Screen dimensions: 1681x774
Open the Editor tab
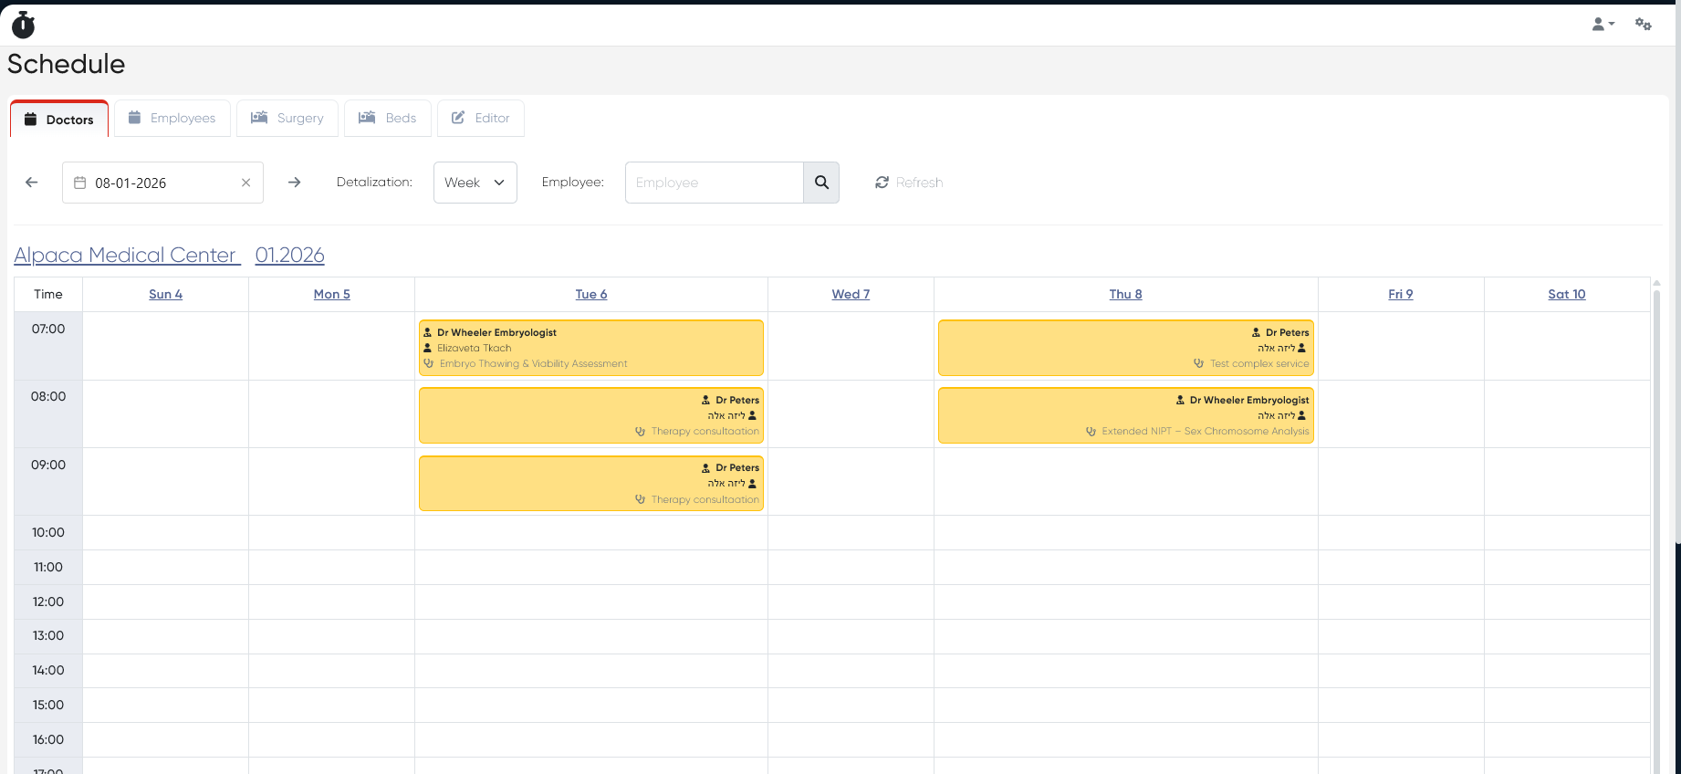(x=481, y=119)
